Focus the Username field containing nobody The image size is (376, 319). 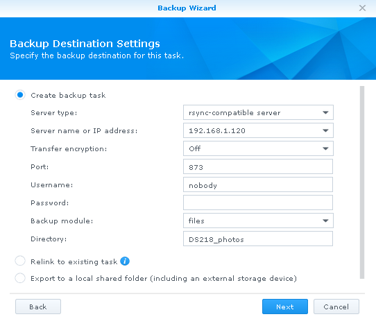coord(258,184)
